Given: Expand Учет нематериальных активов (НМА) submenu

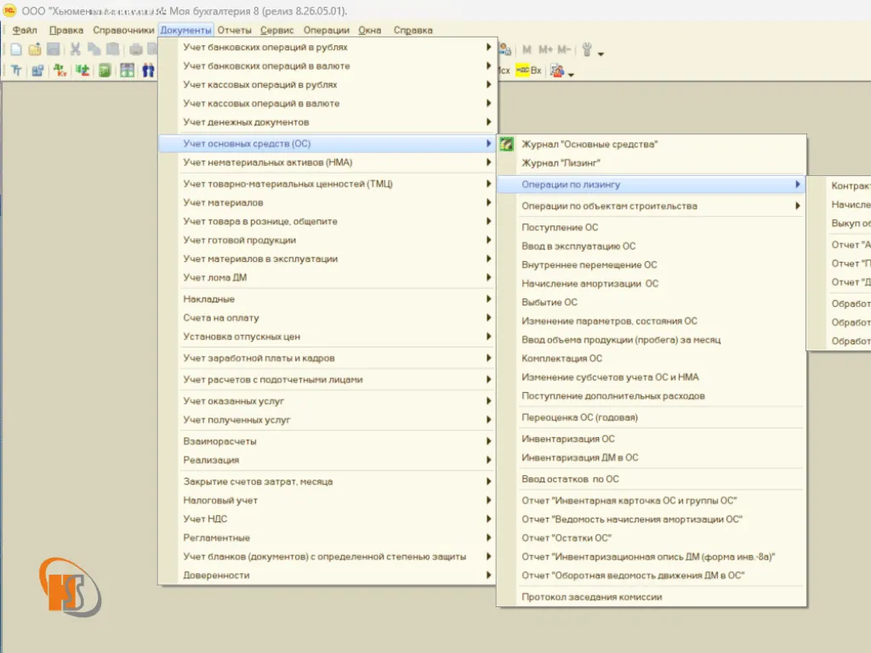Looking at the screenshot, I should tap(327, 162).
